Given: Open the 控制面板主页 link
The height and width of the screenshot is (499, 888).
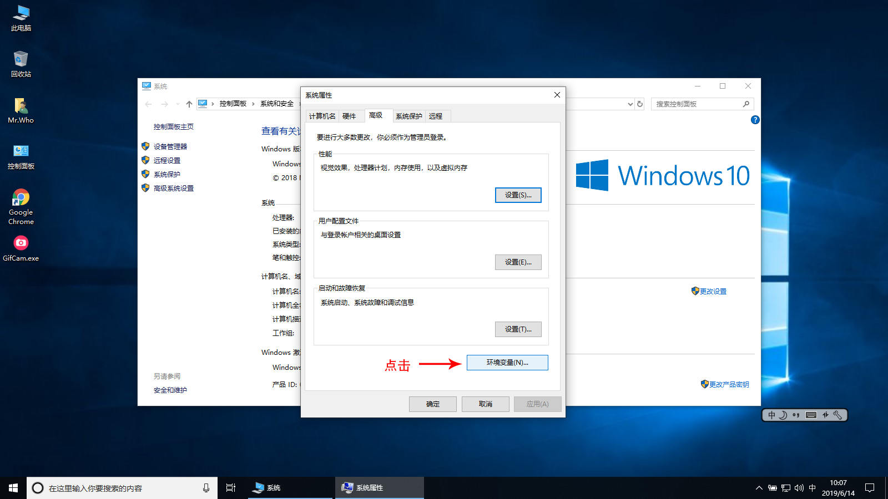Looking at the screenshot, I should [174, 127].
